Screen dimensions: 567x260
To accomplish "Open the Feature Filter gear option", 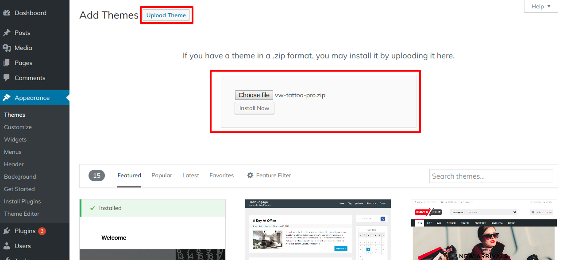I will point(269,176).
